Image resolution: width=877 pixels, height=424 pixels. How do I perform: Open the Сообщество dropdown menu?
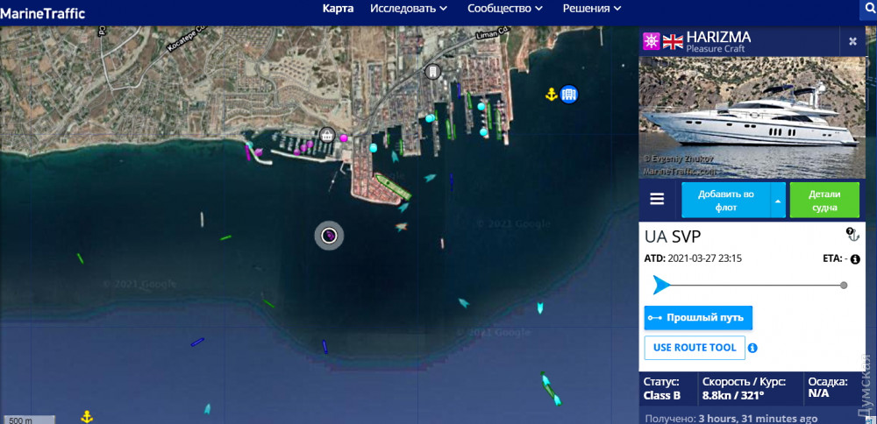pos(505,9)
